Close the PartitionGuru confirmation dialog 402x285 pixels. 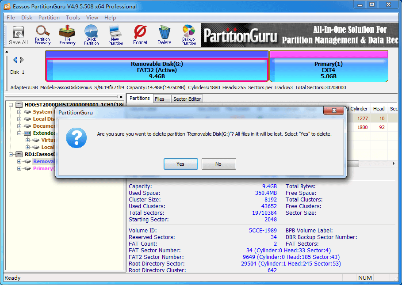pyautogui.click(x=334, y=110)
